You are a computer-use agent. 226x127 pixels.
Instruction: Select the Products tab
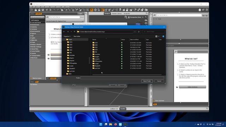click(38, 14)
